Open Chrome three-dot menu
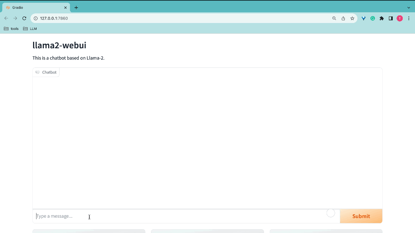This screenshot has height=233, width=415. pyautogui.click(x=409, y=18)
